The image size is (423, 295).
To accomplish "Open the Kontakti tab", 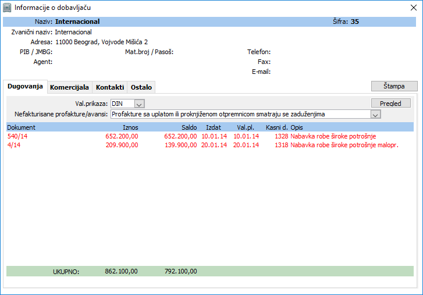I will pyautogui.click(x=110, y=87).
